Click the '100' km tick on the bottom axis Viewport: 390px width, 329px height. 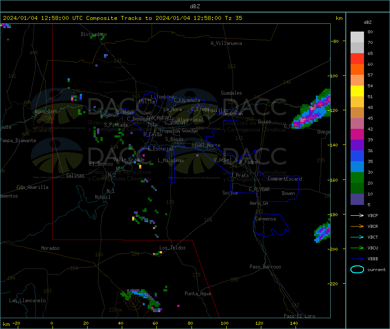(x=224, y=323)
